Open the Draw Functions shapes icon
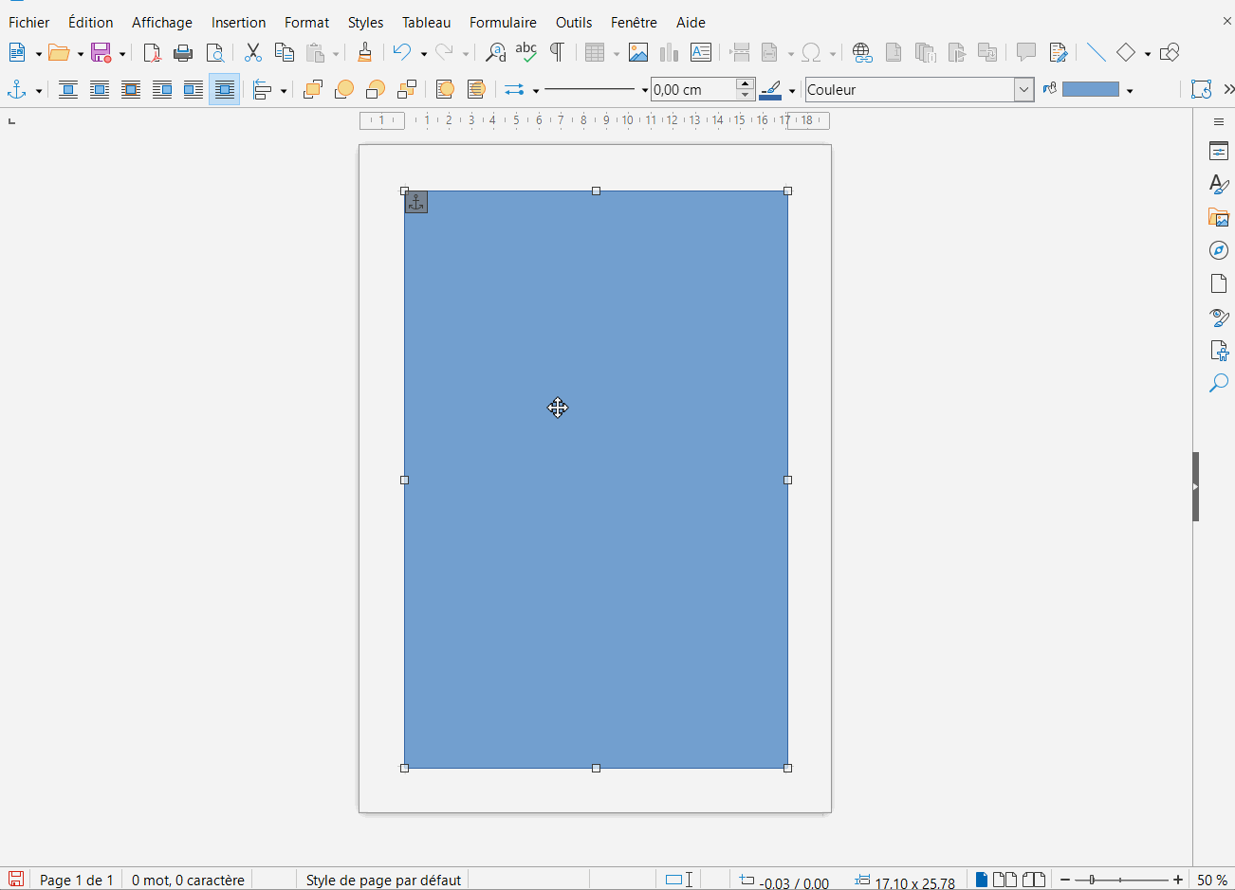 tap(1170, 53)
